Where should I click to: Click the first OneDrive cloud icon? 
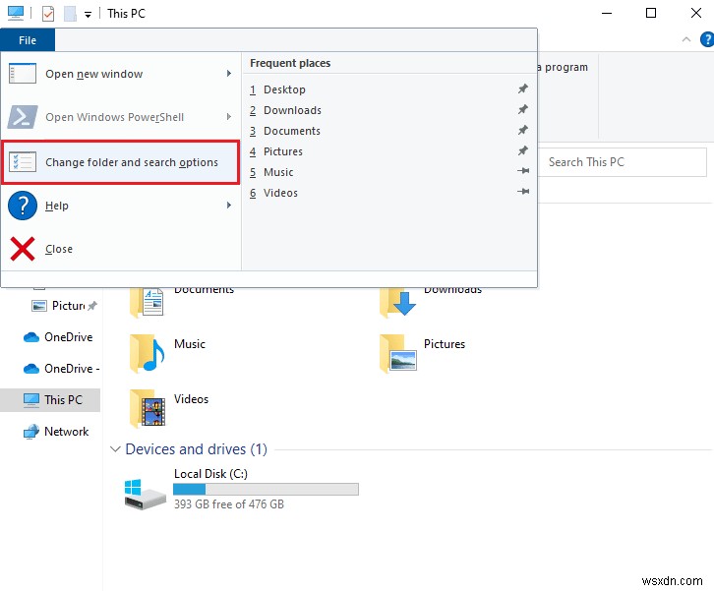(30, 337)
